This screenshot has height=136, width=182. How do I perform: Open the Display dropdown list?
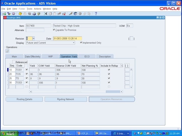click(74, 43)
